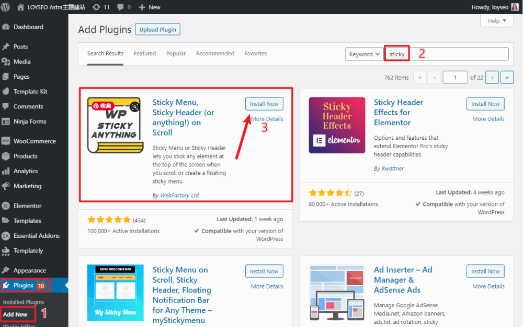Click the plugin search field containing sticky

447,54
